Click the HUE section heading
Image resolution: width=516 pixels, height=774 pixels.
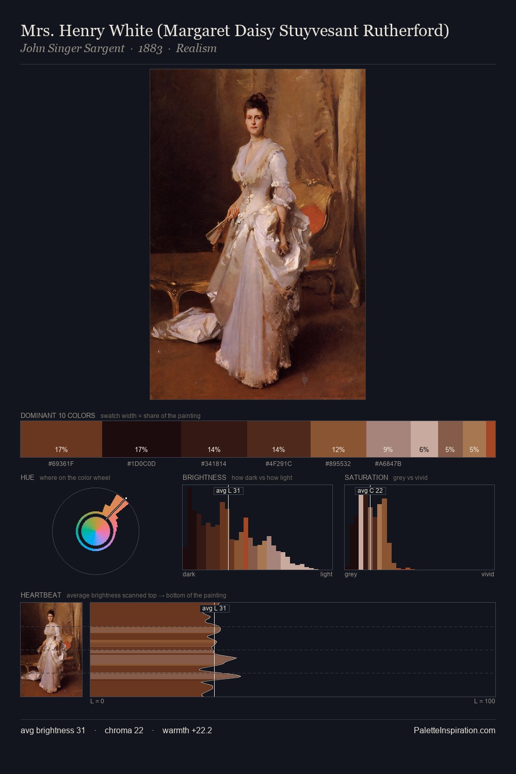pyautogui.click(x=27, y=477)
